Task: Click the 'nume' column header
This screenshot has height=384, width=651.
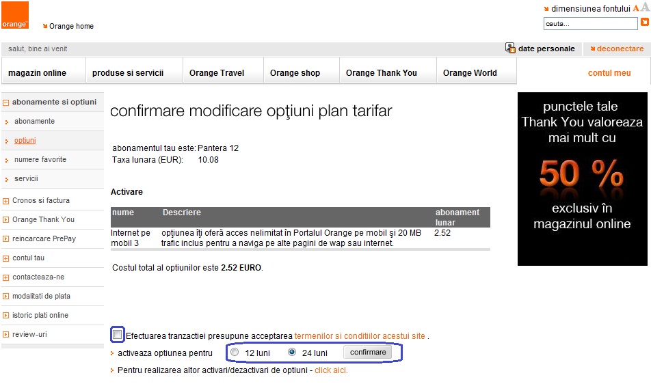Action: (123, 212)
